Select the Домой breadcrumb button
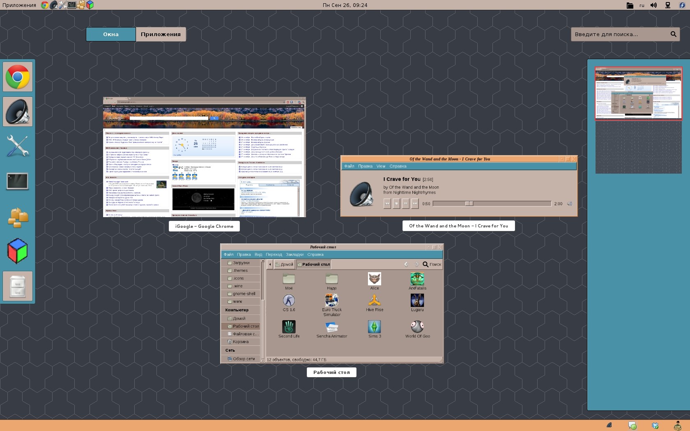The height and width of the screenshot is (431, 690). [285, 264]
